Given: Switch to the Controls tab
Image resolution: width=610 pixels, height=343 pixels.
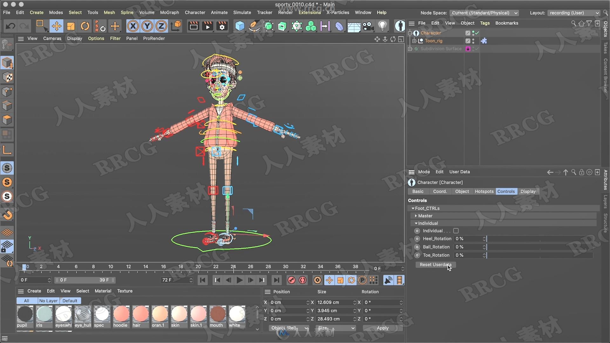Looking at the screenshot, I should 506,192.
